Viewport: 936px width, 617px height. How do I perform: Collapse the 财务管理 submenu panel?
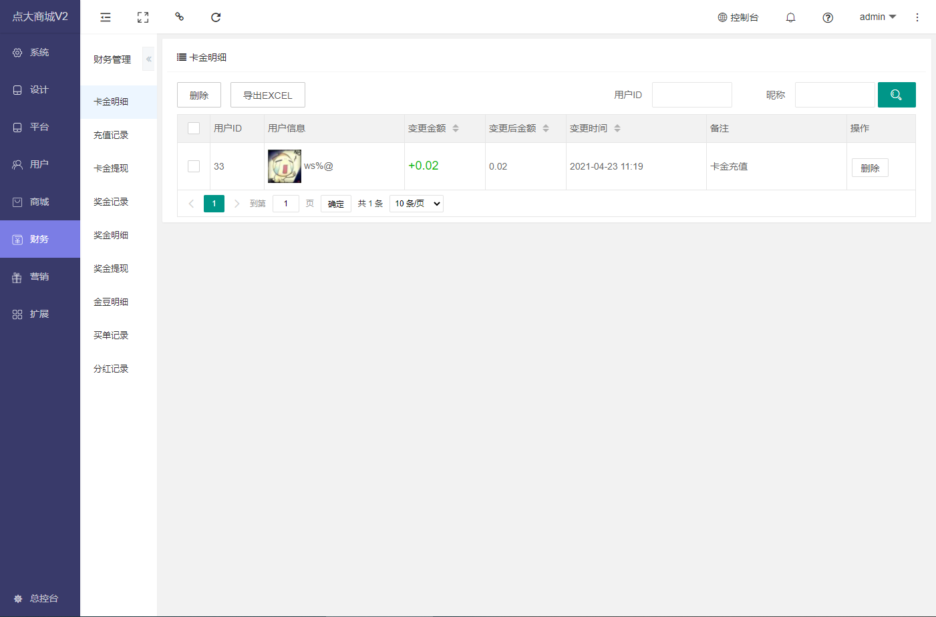tap(148, 59)
